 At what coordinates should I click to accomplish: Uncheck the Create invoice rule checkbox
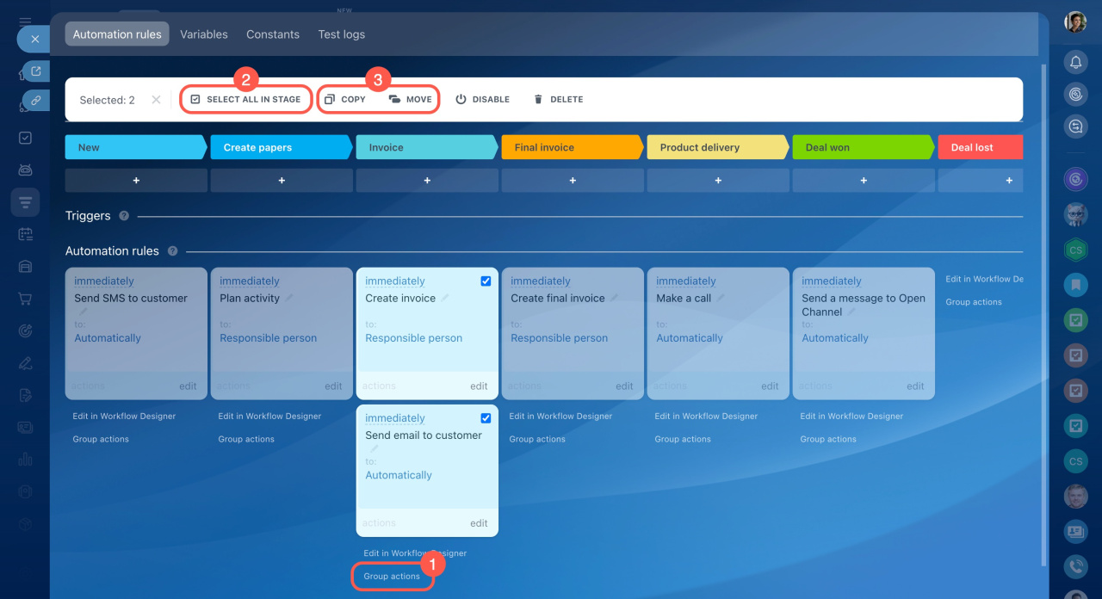(x=486, y=281)
